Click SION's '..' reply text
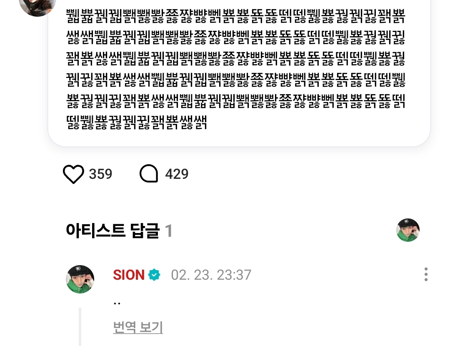Image resolution: width=450 pixels, height=346 pixels. click(x=117, y=303)
